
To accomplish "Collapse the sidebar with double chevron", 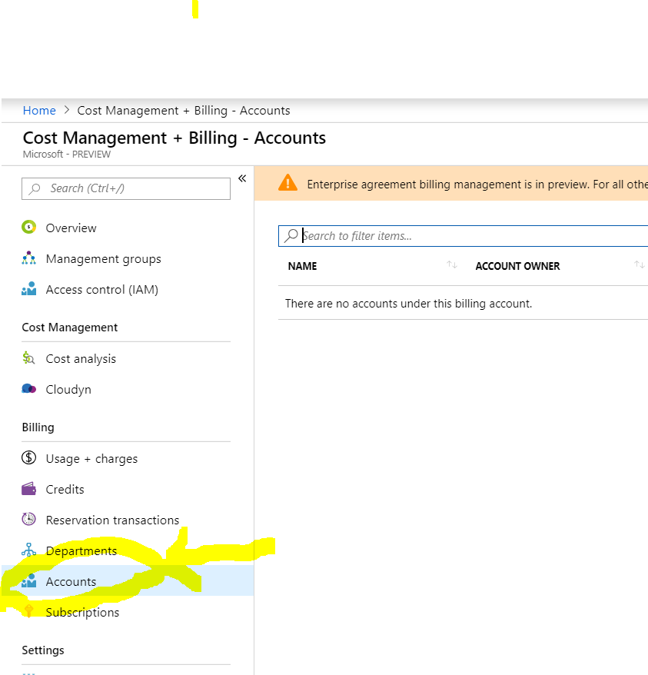I will [242, 178].
